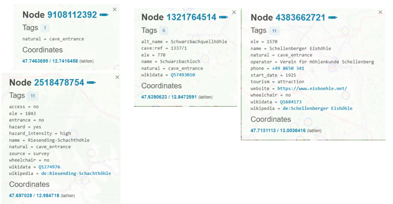
Task: Open coordinates 47.7131113 / 13.0036416 link
Action: coord(278,131)
